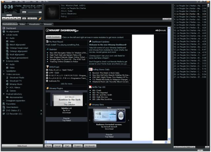Click the song seek bar handle
Screen dimensions: 211x152
(x=9, y=15)
